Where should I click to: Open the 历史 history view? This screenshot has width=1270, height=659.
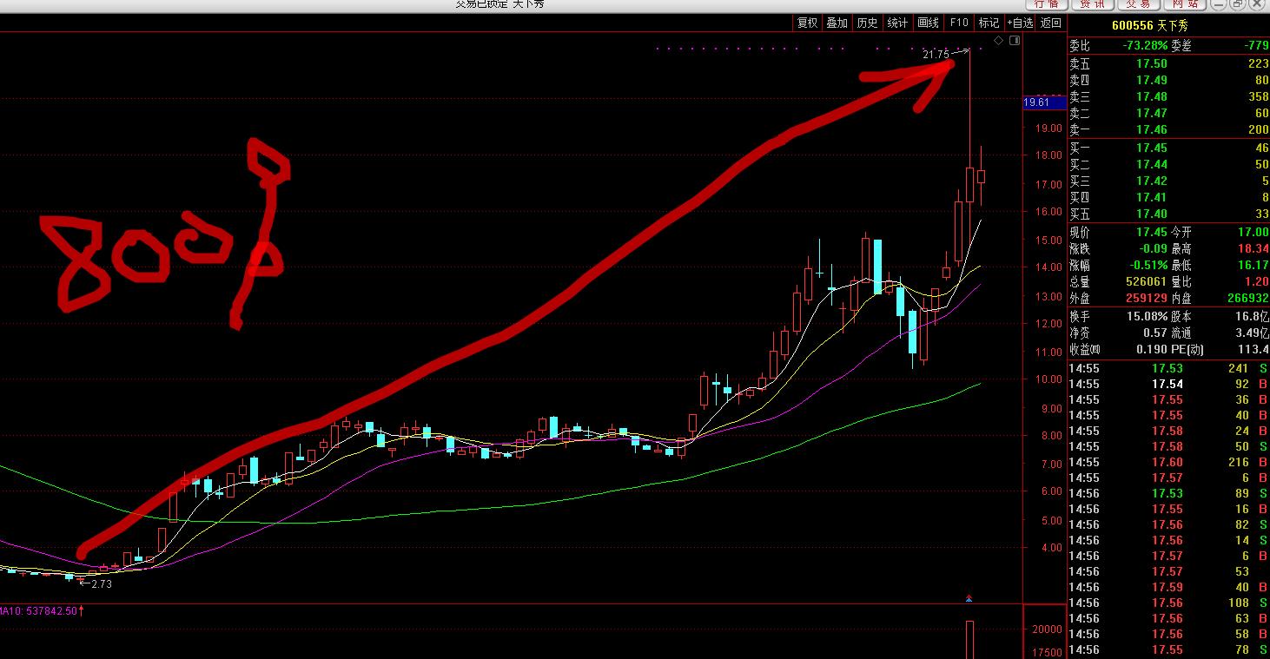[x=867, y=23]
